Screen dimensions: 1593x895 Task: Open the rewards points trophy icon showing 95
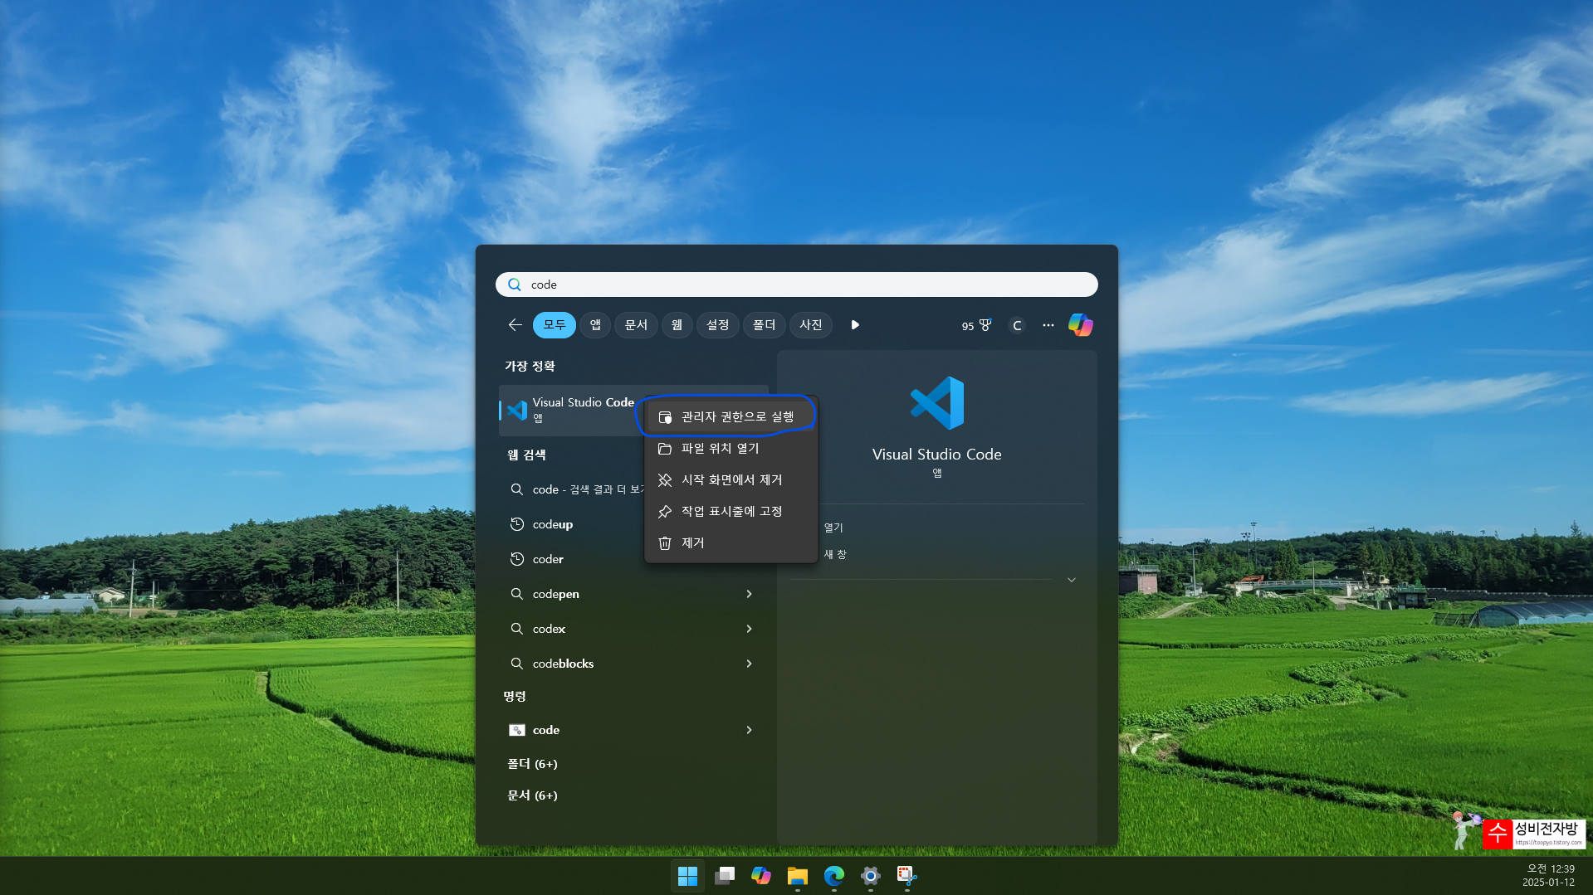point(976,325)
